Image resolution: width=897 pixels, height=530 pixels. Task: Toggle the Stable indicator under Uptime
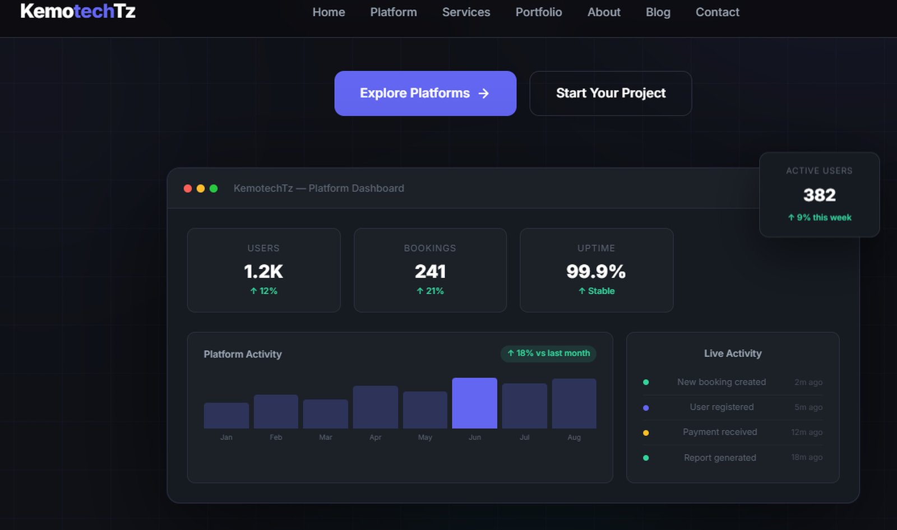(x=596, y=291)
